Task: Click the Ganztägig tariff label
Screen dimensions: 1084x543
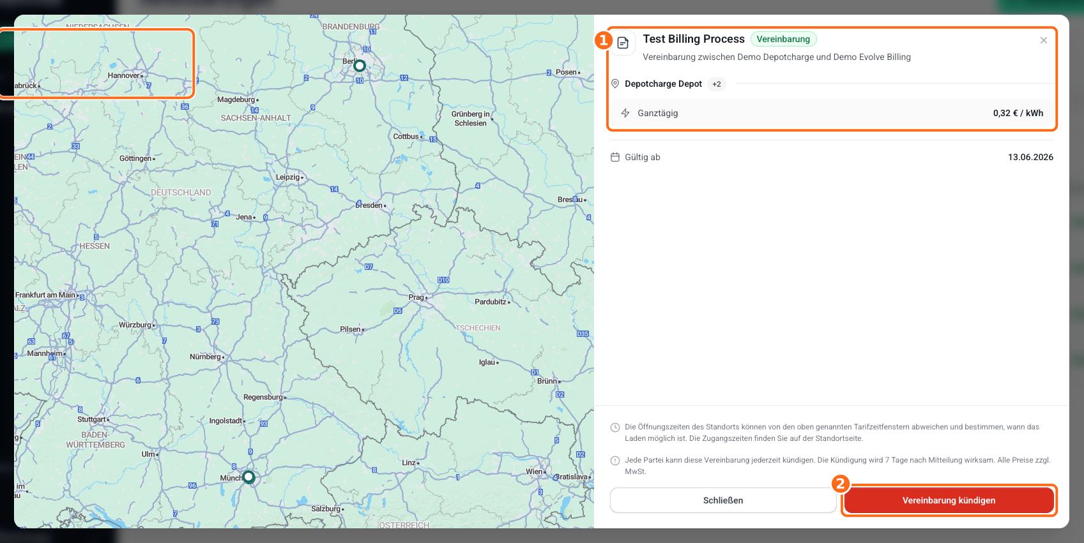Action: click(658, 113)
